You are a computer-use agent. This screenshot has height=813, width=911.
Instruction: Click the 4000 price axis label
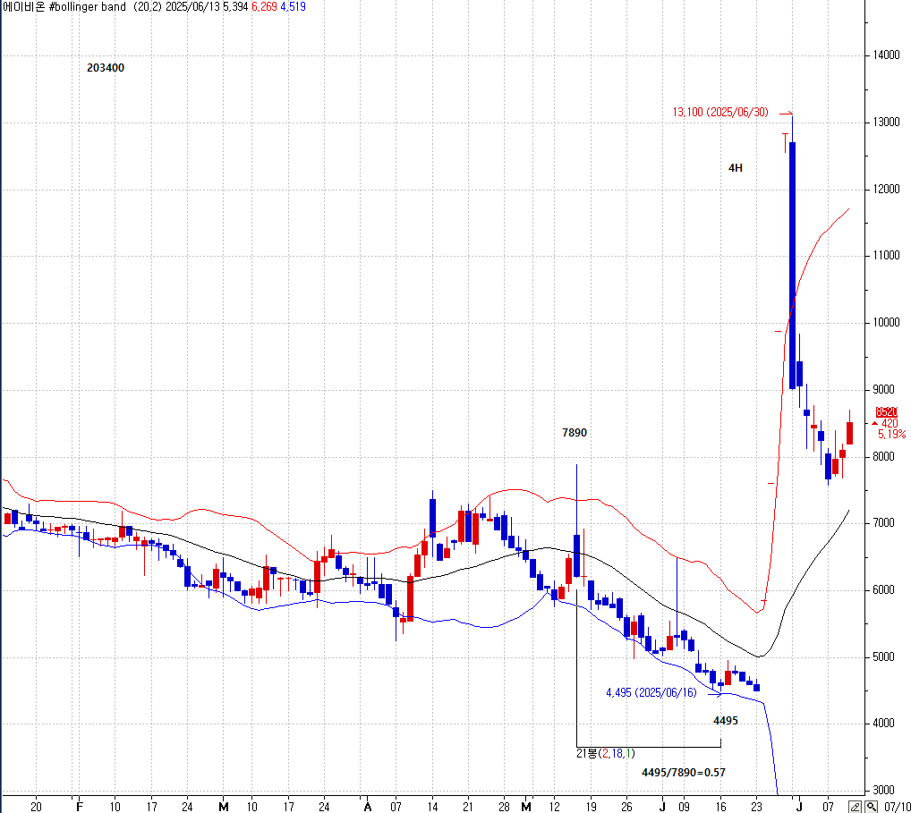883,724
